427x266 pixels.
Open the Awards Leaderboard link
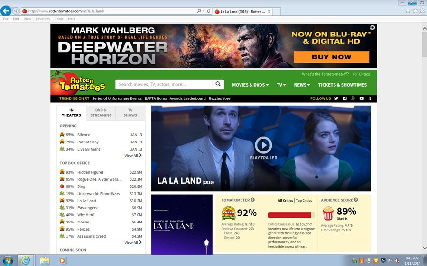pos(187,98)
